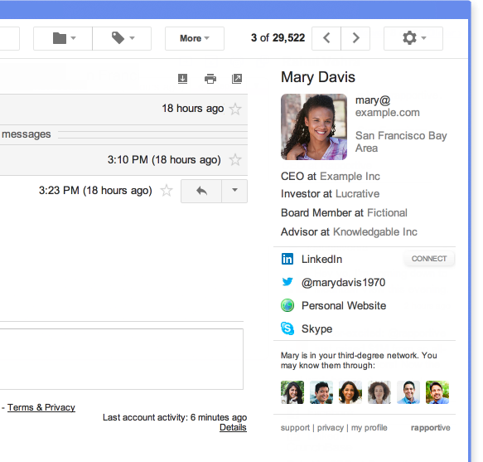Click the print conversation icon
Viewport: 483px width, 462px height.
pos(210,79)
